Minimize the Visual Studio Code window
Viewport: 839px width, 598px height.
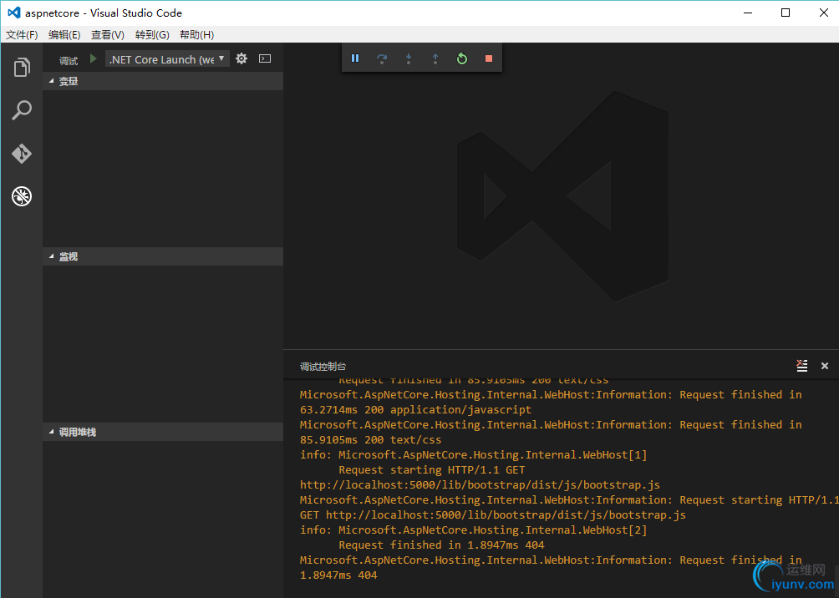click(748, 13)
